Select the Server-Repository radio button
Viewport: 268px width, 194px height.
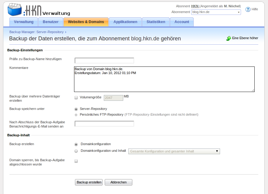[76, 109]
